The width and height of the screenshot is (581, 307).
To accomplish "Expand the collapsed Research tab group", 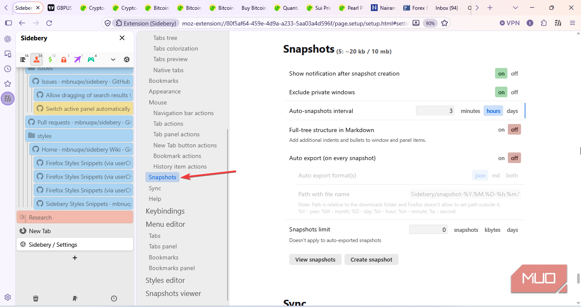I will click(23, 217).
